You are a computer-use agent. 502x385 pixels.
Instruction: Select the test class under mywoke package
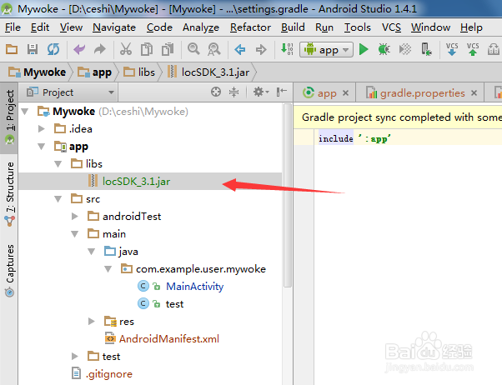(x=174, y=304)
